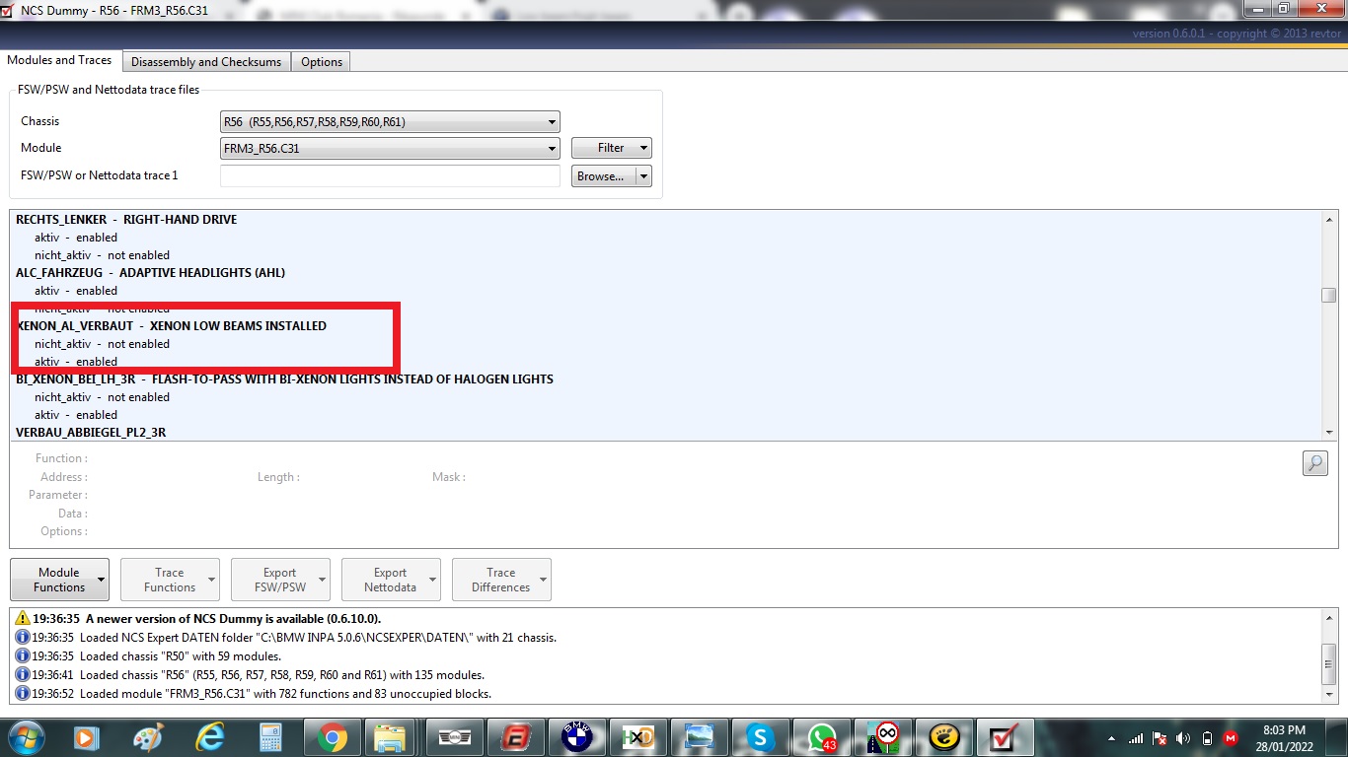Screen dimensions: 1348x757
Task: Click the arrow next to Browse button
Action: 643,176
